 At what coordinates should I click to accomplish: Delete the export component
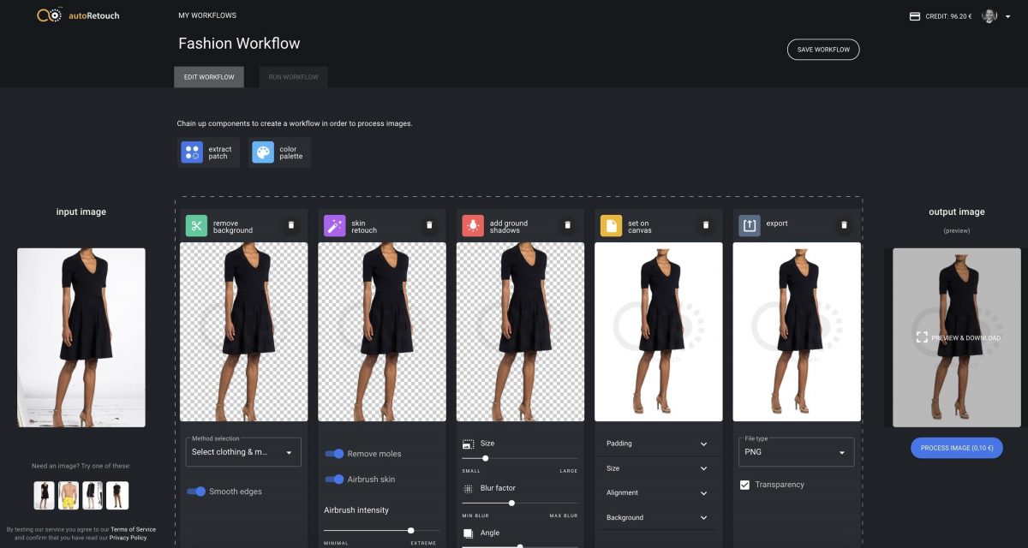844,225
